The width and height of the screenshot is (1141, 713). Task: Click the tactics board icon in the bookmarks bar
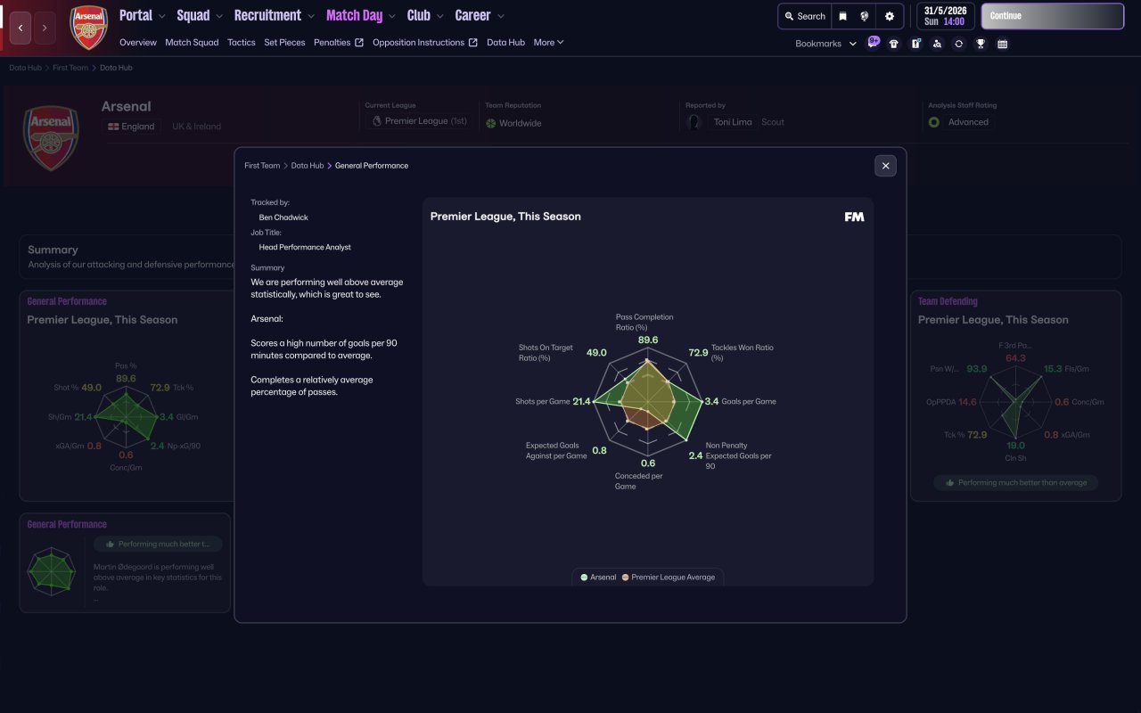[x=915, y=44]
